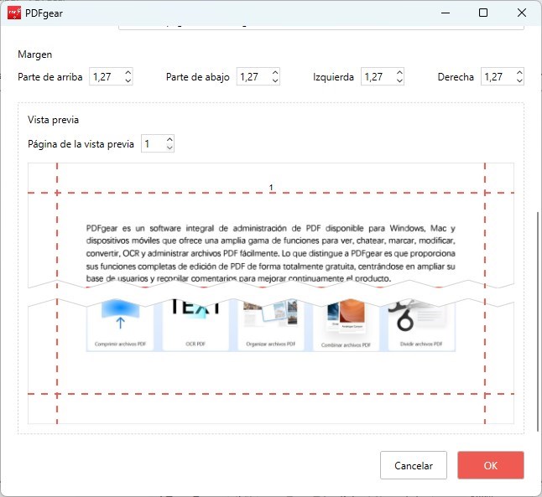Click the Combinar archivos PDF thumbnail in preview
542x497 pixels.
tap(346, 324)
